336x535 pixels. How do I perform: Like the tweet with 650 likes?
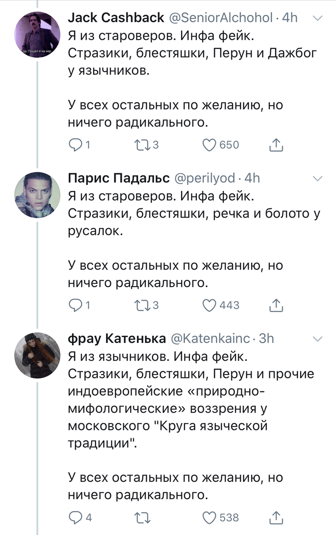tap(210, 144)
